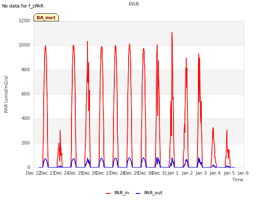Viewport: 269px width, 201px height.
Task: Click the BA_met label box
Action: click(x=46, y=18)
